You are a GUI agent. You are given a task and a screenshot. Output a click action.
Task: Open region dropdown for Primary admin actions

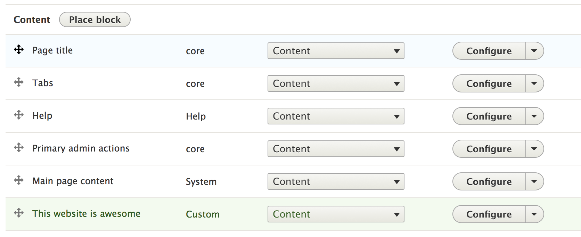(336, 149)
